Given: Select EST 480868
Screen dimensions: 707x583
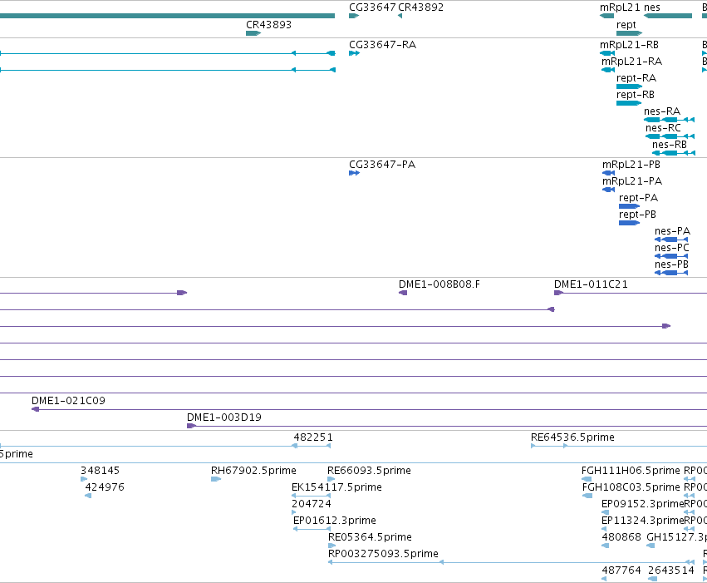Looking at the screenshot, I should [x=621, y=537].
